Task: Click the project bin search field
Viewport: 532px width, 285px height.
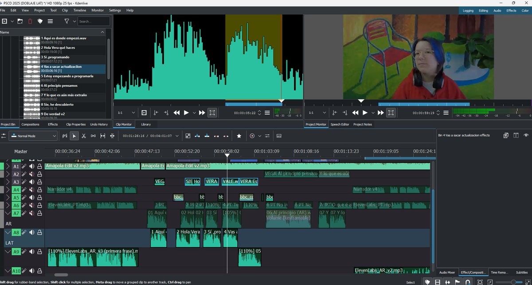Action: coord(94,21)
